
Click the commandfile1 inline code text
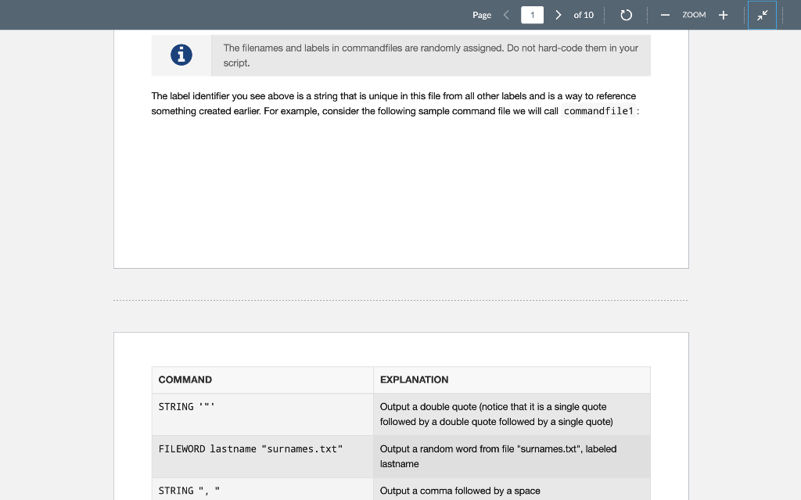tap(598, 111)
